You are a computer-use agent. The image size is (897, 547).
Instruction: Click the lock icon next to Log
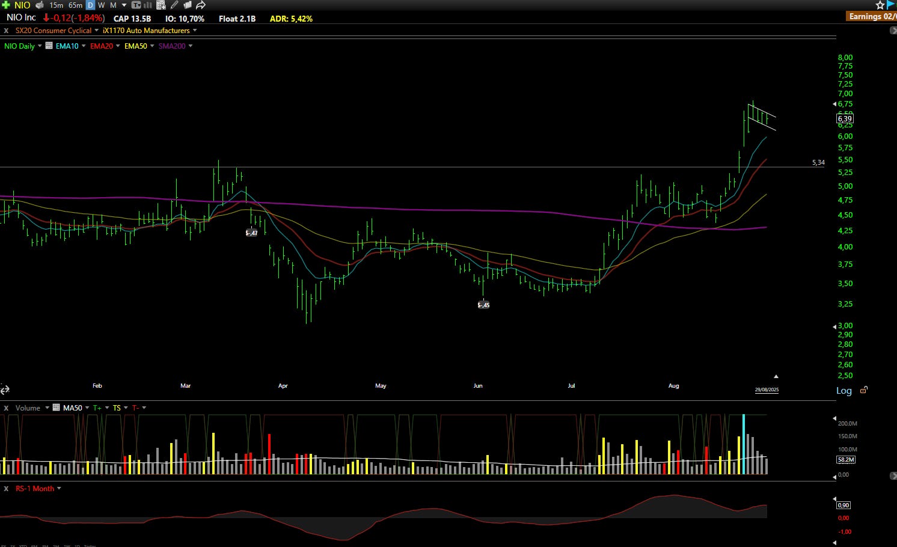[864, 390]
